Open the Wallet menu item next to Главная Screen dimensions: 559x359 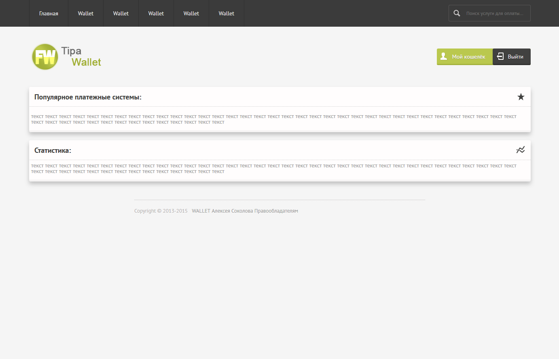click(86, 13)
